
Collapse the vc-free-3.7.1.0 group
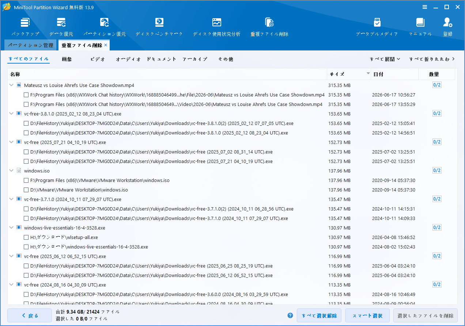11,199
